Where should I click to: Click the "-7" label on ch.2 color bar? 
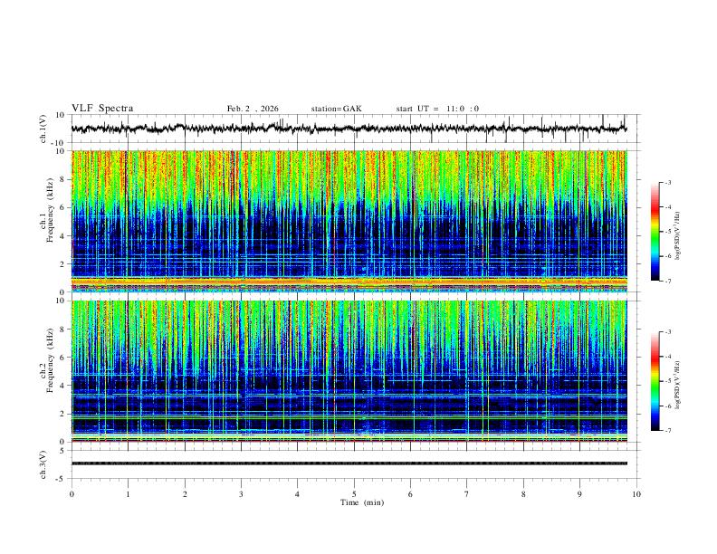pos(668,431)
